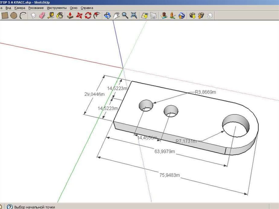Screen dimensions: 279x209
Task: Click the Zoom Extents tool
Action: tap(134, 16)
